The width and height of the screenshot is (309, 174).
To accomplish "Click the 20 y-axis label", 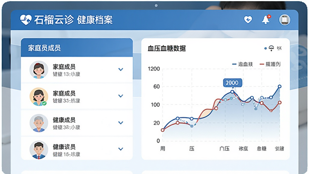I will (x=157, y=123).
